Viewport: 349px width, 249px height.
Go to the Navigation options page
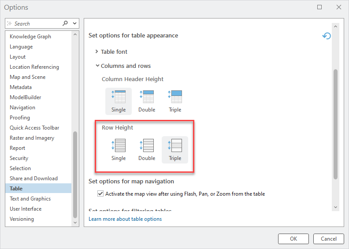(x=22, y=108)
